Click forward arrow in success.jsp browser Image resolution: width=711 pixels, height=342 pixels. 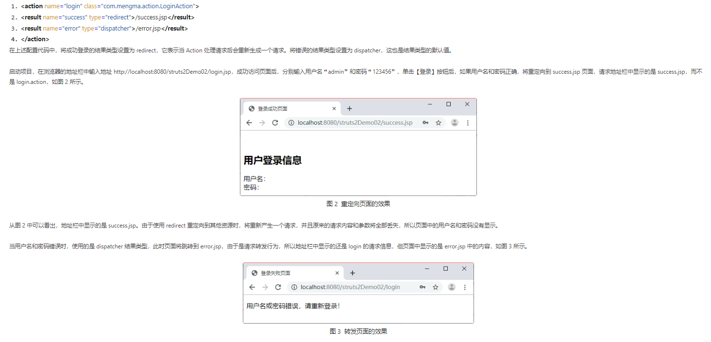pyautogui.click(x=262, y=123)
